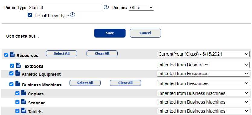Image resolution: width=252 pixels, height=115 pixels.
Task: Click the document icon beside Athletic Equipment
Action: 18,73
